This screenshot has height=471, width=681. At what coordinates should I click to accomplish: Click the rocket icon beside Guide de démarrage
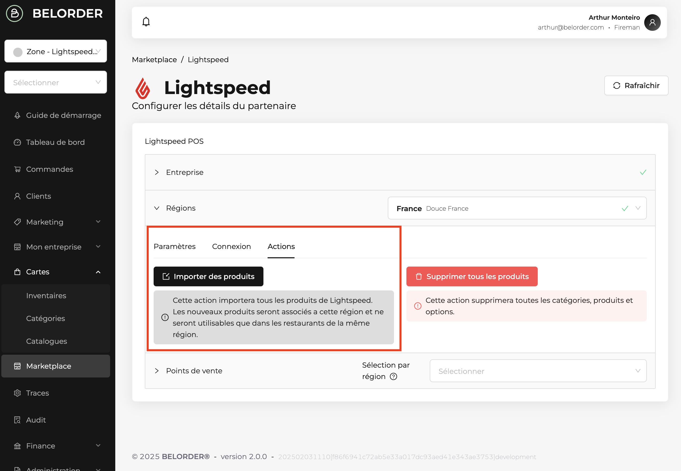pyautogui.click(x=17, y=115)
